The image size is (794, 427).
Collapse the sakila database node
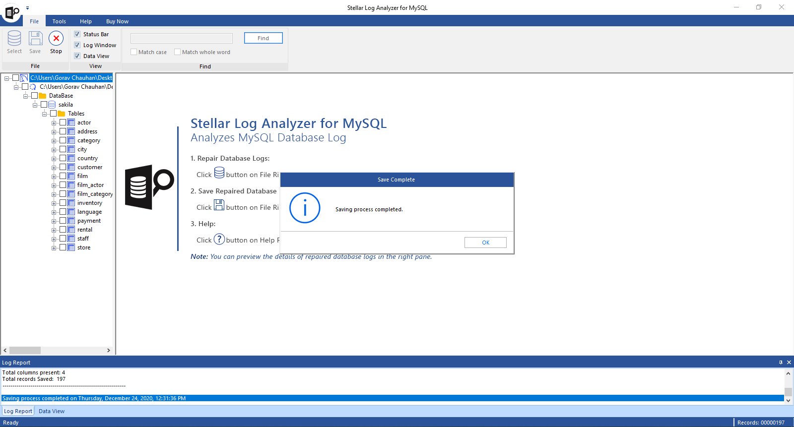(35, 105)
